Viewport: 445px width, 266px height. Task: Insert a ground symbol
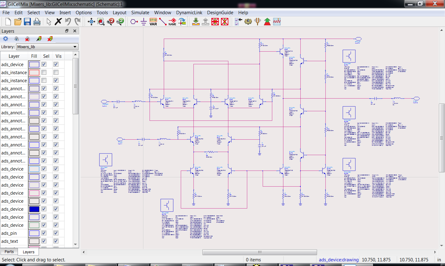click(144, 22)
